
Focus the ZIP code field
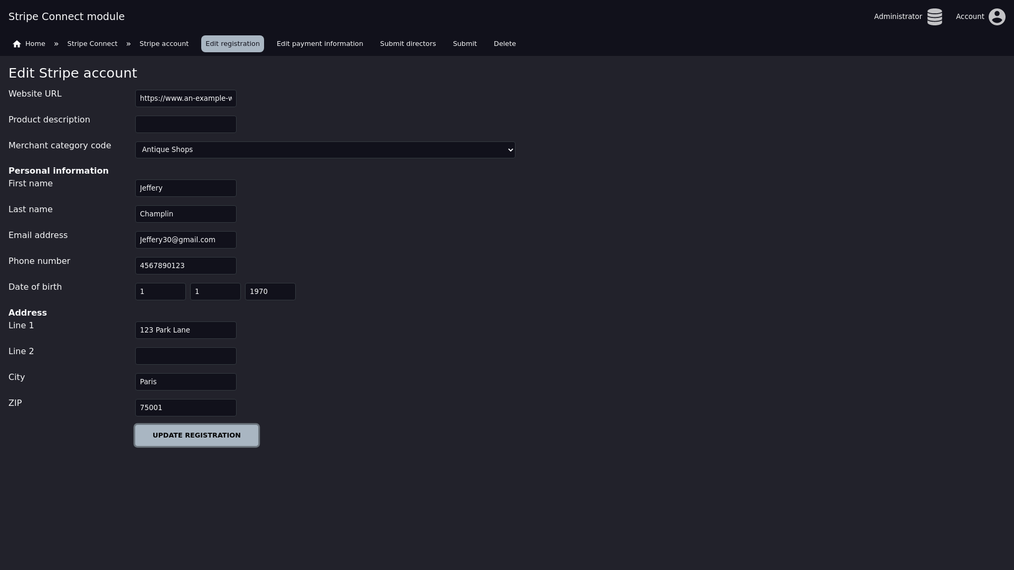coord(185,408)
